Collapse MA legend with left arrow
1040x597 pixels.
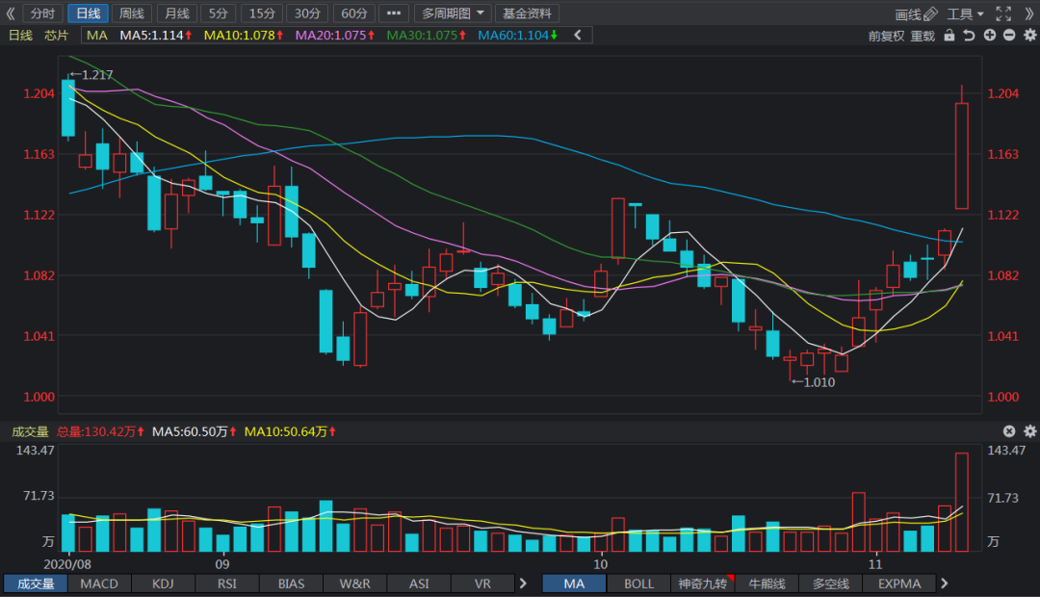pyautogui.click(x=578, y=36)
